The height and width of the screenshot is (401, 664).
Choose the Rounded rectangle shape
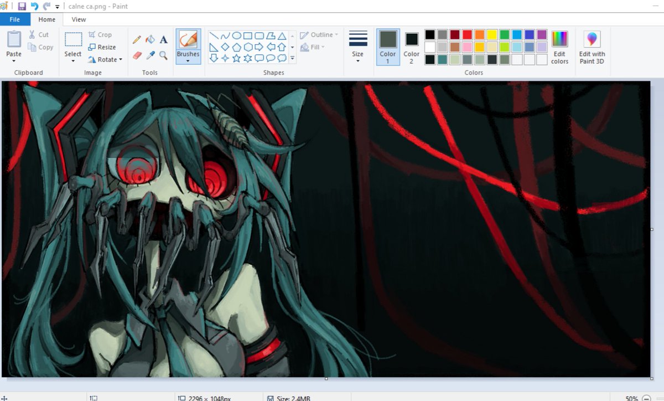[x=259, y=36]
